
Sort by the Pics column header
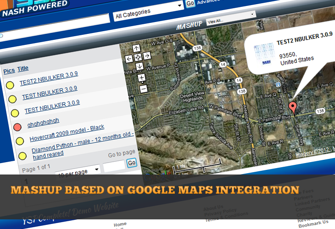pyautogui.click(x=9, y=71)
